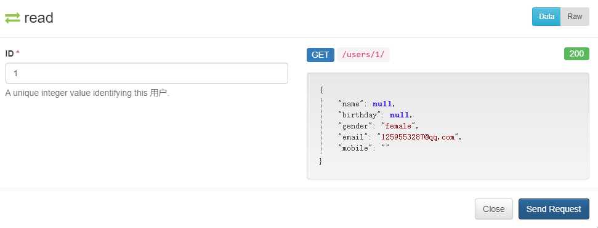Switch to the Data view tab
598x228 pixels.
point(546,17)
